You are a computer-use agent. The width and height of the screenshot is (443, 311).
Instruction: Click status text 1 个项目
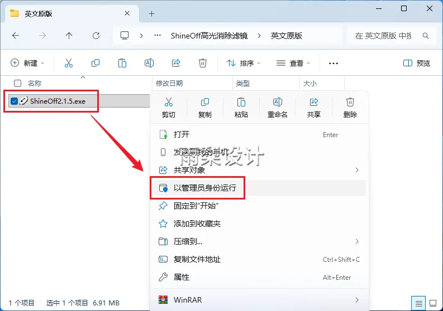point(21,303)
